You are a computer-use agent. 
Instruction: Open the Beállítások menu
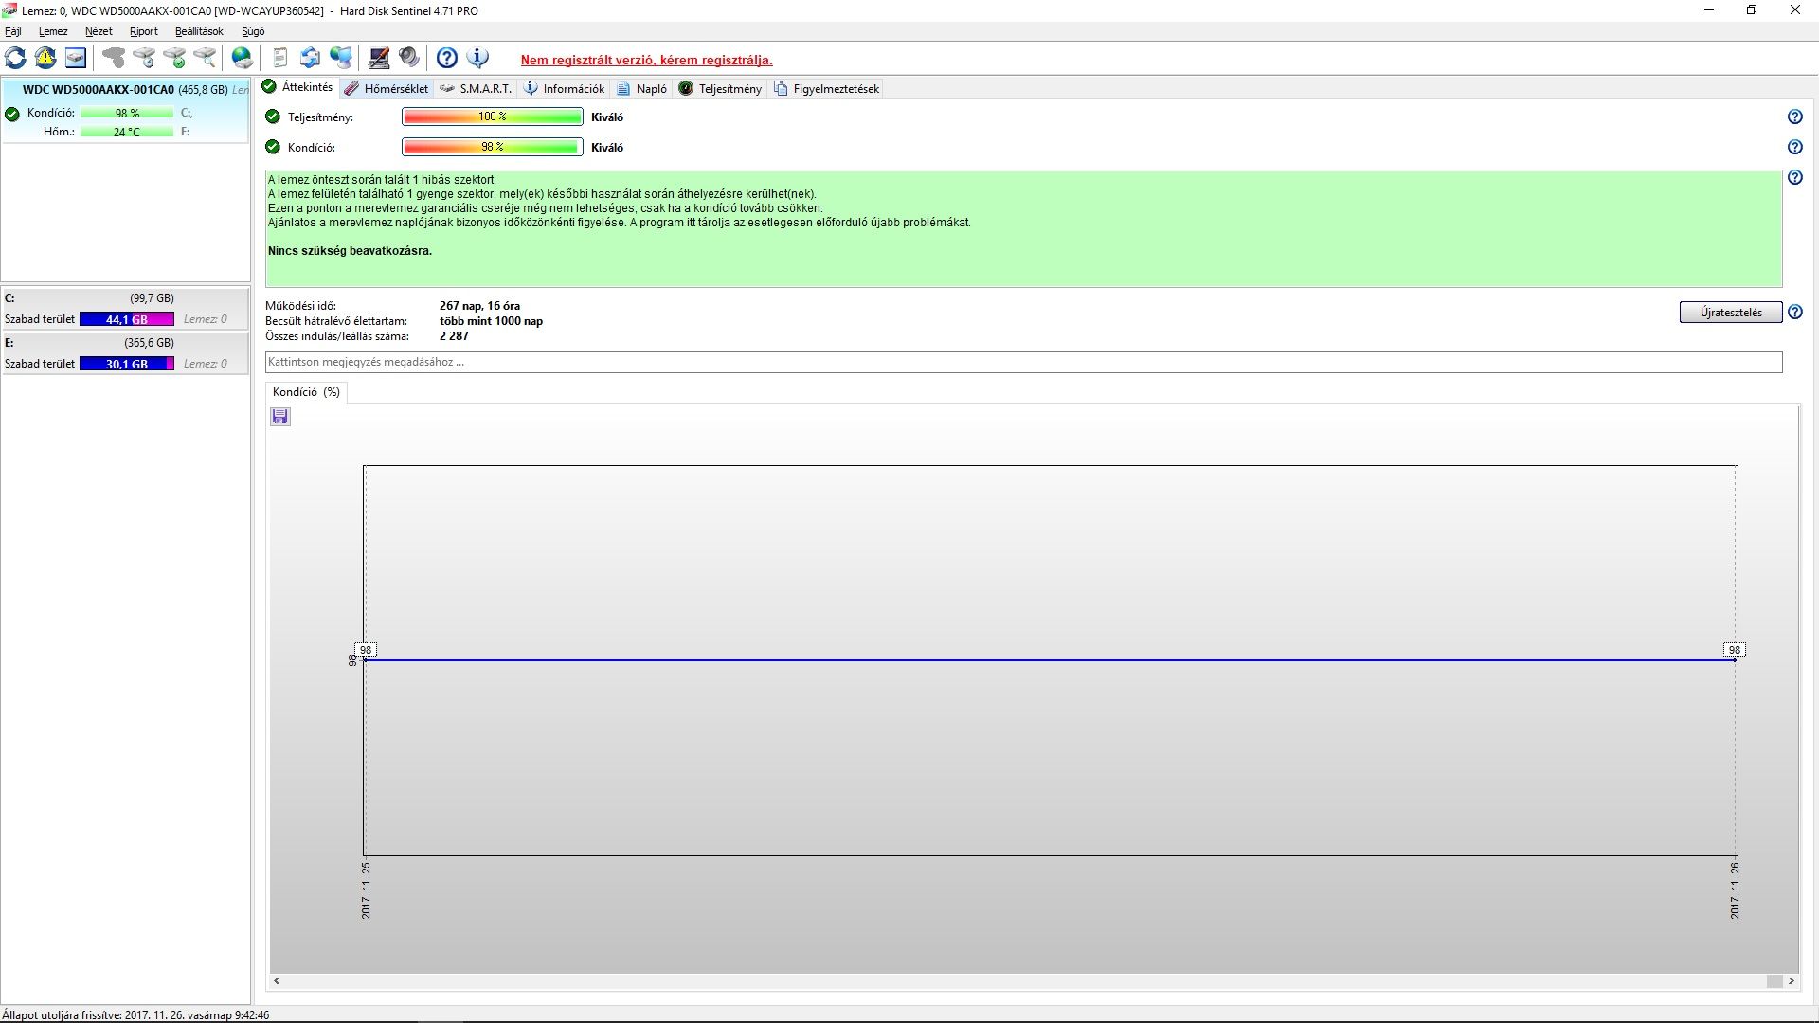coord(199,31)
